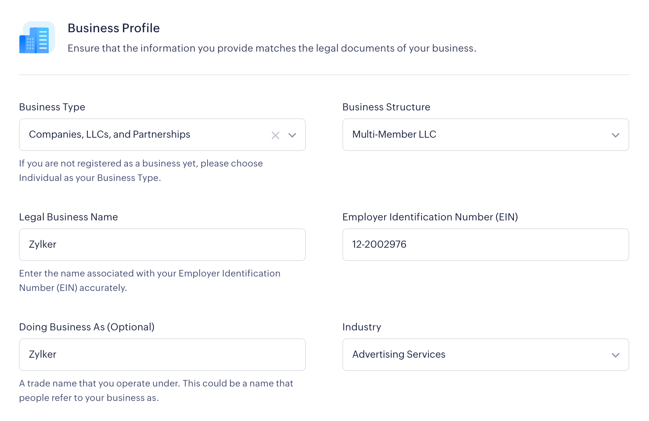Image resolution: width=649 pixels, height=421 pixels.
Task: Expand the Industry dropdown chevron
Action: click(615, 355)
